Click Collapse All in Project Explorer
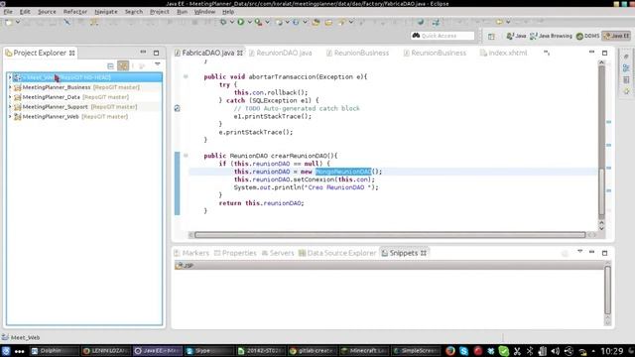 (110, 65)
